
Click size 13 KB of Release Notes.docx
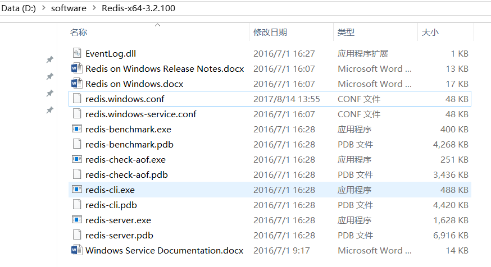click(457, 69)
